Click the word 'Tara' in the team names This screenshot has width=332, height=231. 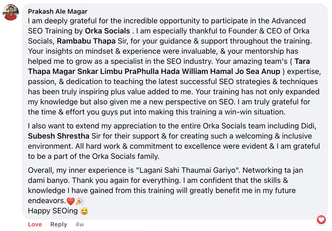(x=302, y=61)
